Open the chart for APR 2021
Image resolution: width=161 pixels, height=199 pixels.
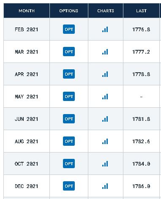[x=105, y=74]
